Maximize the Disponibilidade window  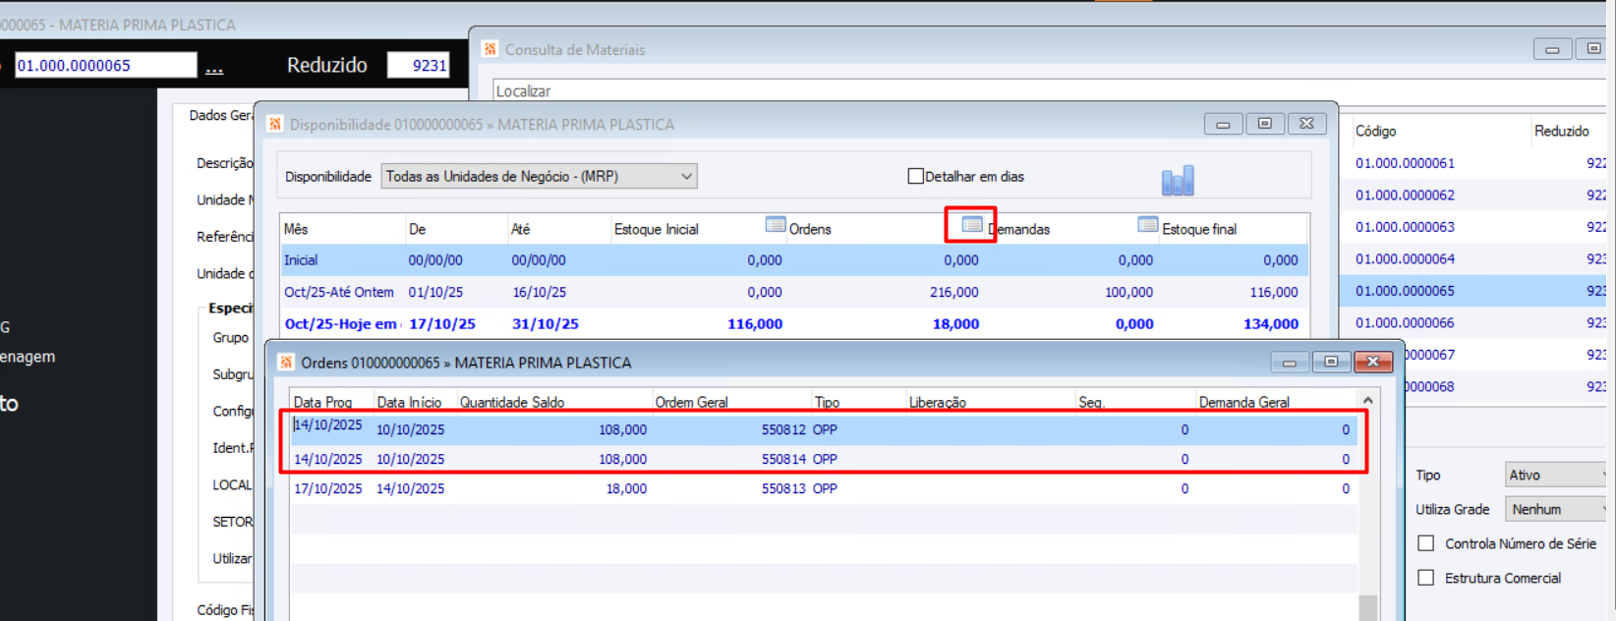[x=1265, y=124]
